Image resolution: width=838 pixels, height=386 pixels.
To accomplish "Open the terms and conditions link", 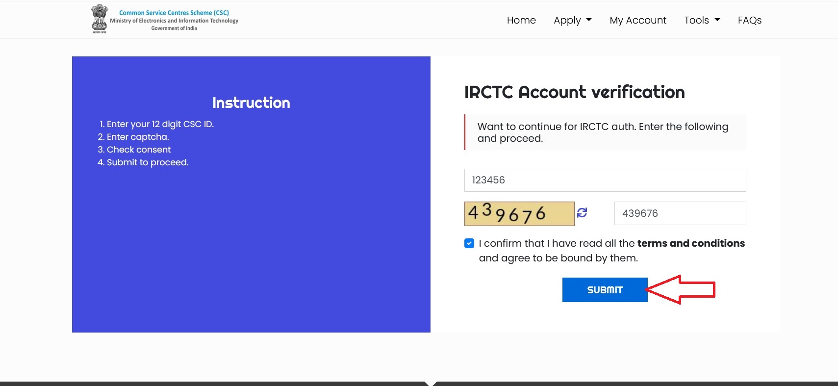I will (x=691, y=243).
